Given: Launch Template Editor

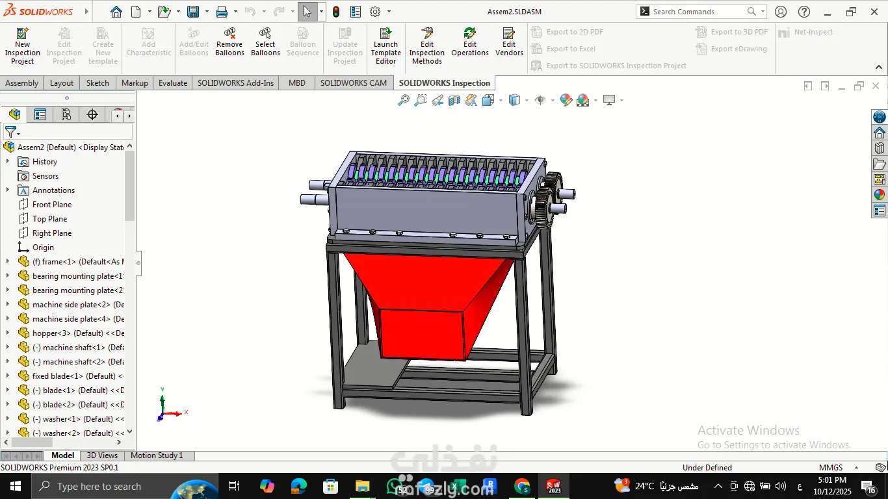Looking at the screenshot, I should pos(386,45).
